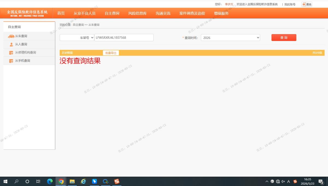
Task: Click the network globe tray icon
Action: point(278,181)
